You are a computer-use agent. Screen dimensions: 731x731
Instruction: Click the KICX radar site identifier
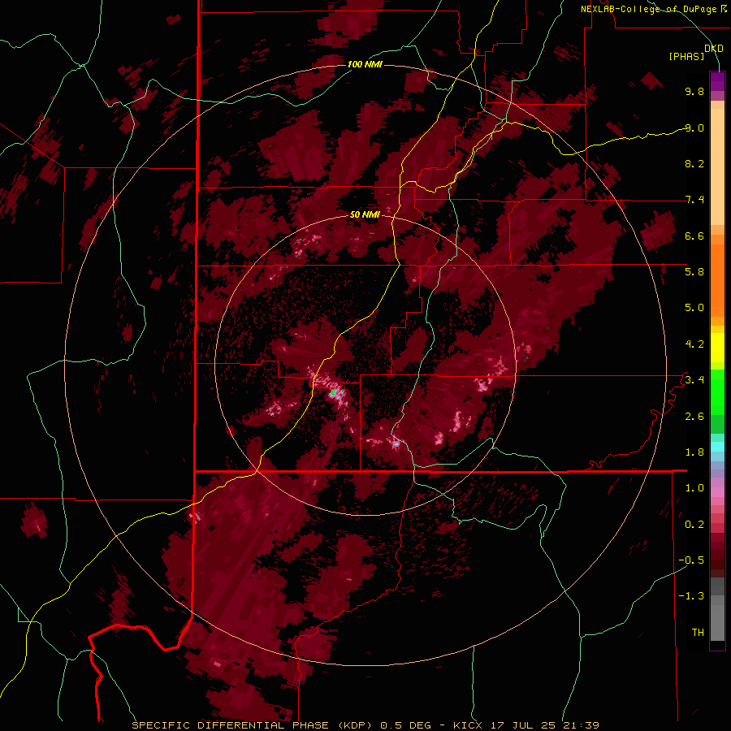[469, 725]
